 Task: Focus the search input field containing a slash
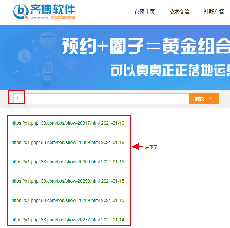(103, 99)
